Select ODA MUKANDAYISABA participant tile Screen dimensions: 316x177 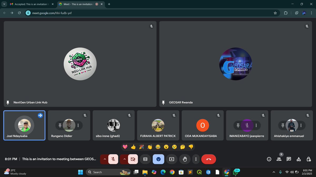203,125
